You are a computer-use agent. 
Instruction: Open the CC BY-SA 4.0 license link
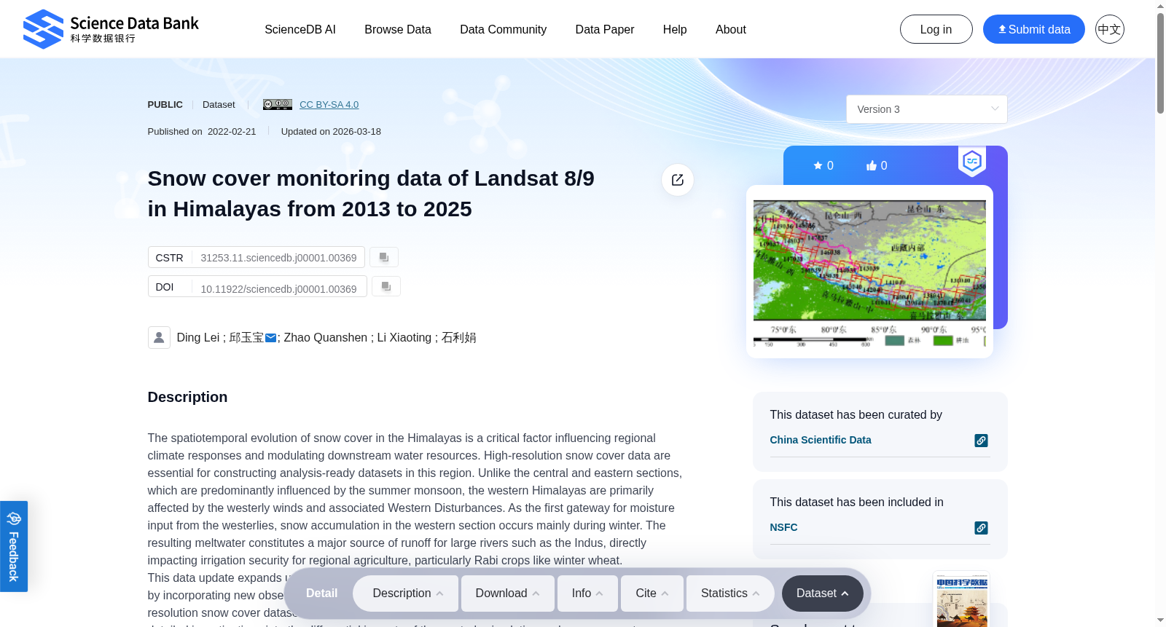pos(329,104)
